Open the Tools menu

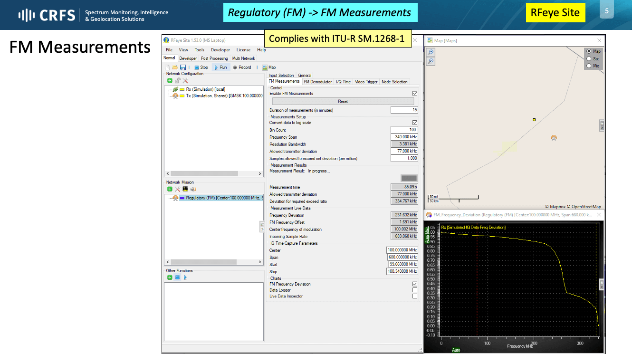pos(200,50)
